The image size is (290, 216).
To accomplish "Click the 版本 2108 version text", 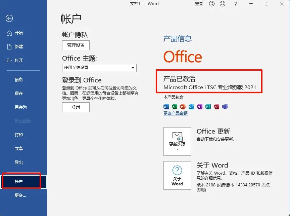I will [x=233, y=187].
